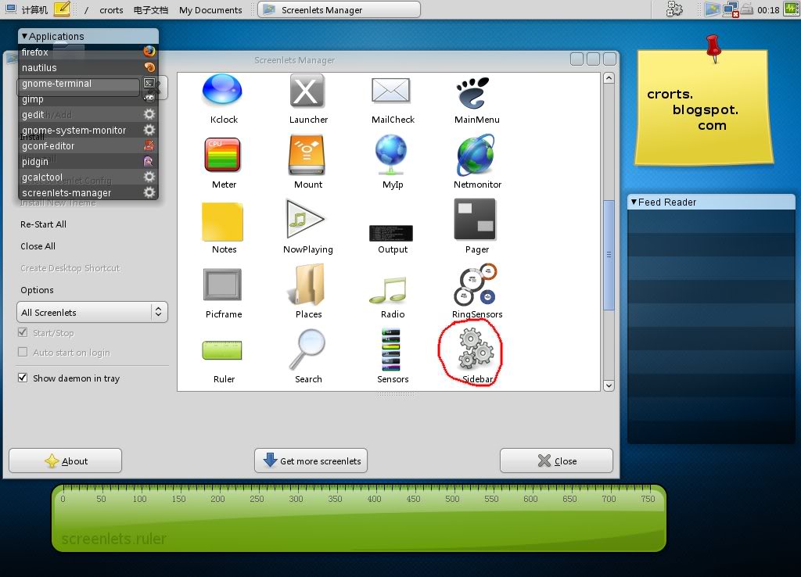
Task: Click Create Desktop Shortcut
Action: pyautogui.click(x=70, y=268)
